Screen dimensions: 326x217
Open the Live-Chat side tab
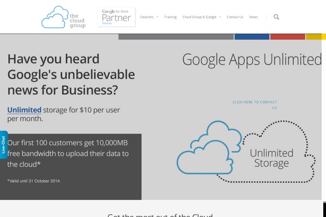(x=4, y=145)
